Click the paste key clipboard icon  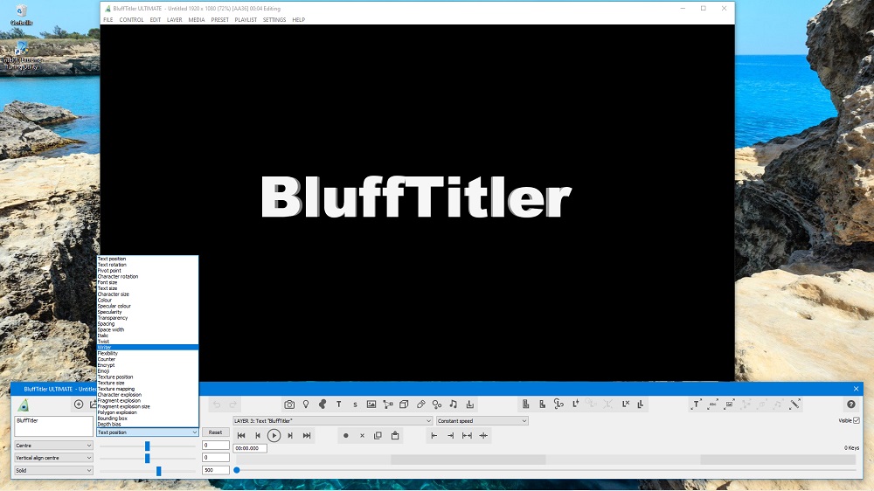[x=395, y=436]
